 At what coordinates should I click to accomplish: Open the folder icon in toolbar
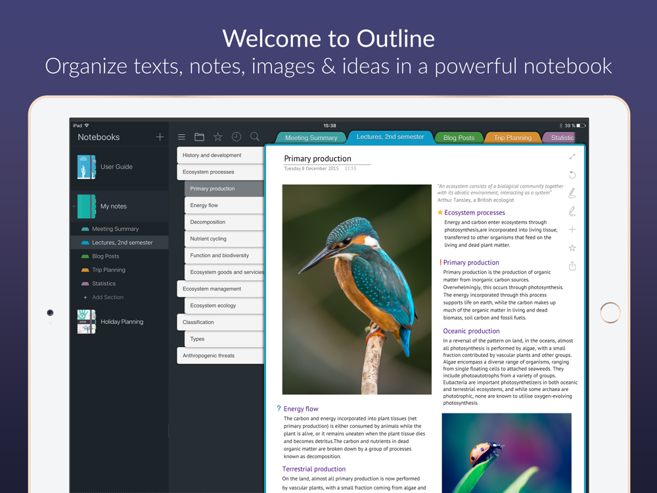point(200,137)
